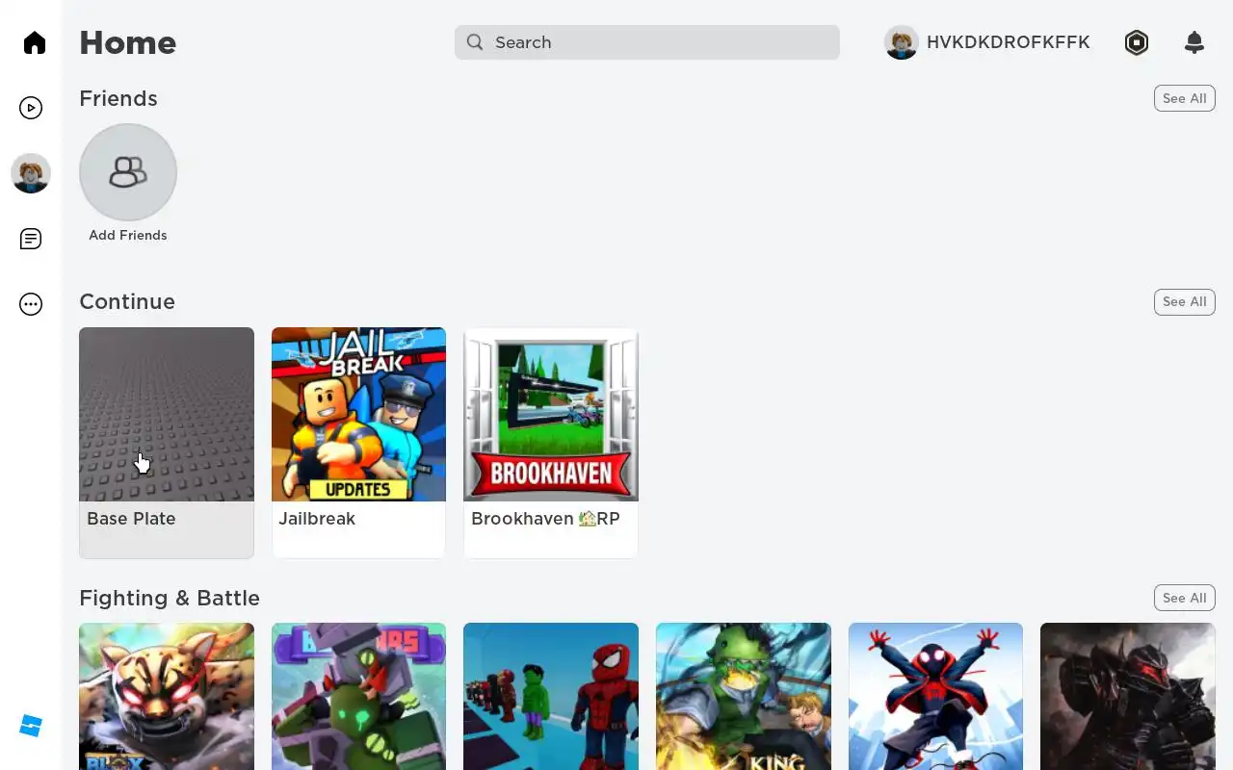Click the Continue section heading
The image size is (1233, 770).
pyautogui.click(x=127, y=302)
